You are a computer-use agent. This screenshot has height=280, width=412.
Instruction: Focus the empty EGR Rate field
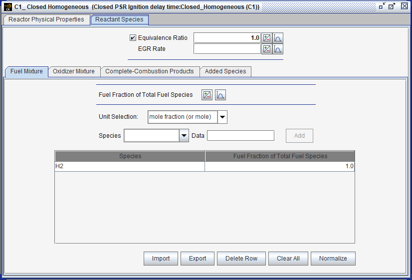tap(227, 49)
